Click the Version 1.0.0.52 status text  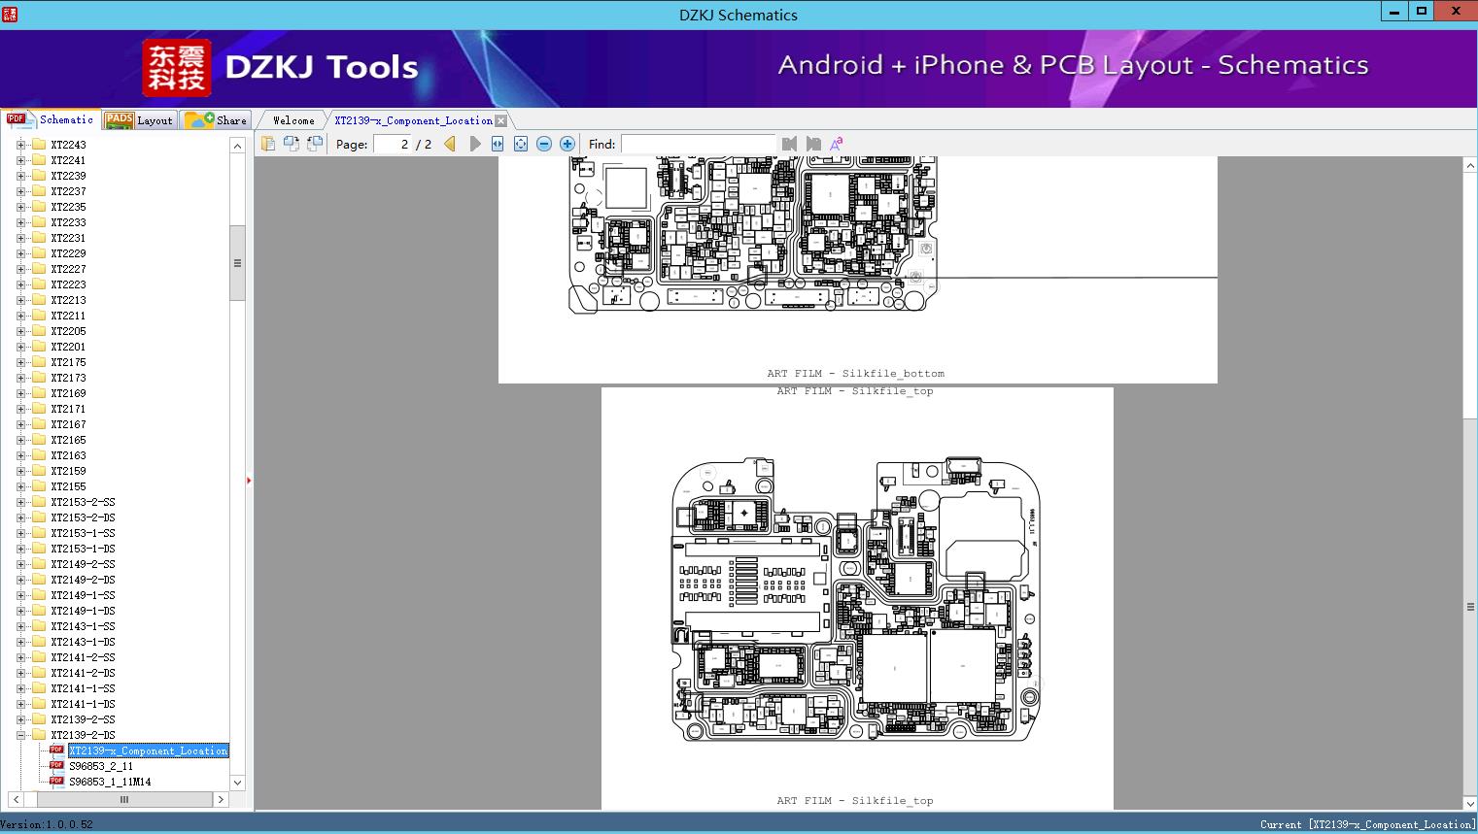point(47,824)
